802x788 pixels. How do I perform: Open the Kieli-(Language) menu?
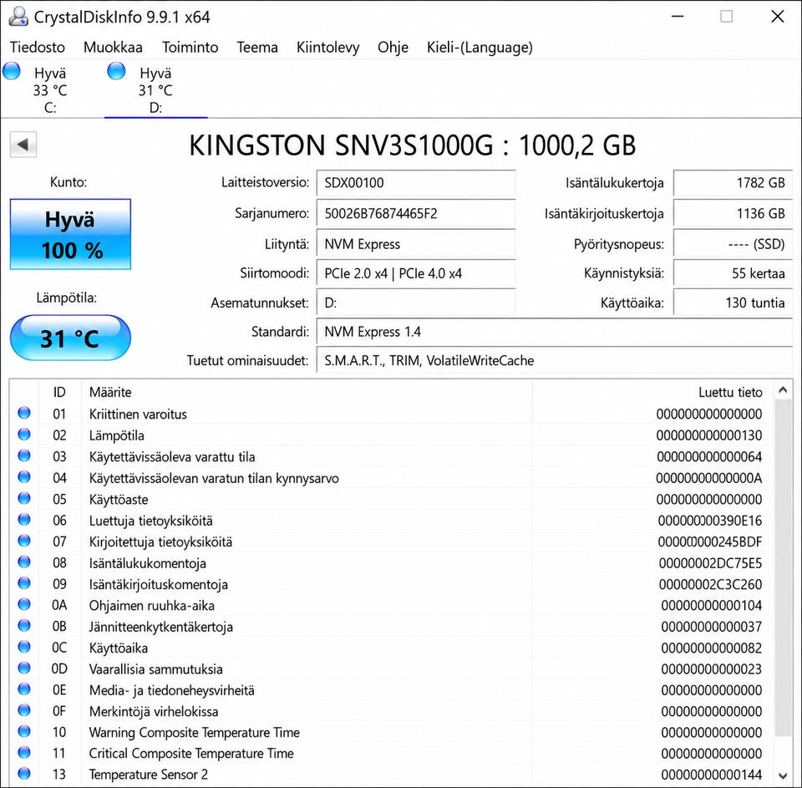[480, 48]
